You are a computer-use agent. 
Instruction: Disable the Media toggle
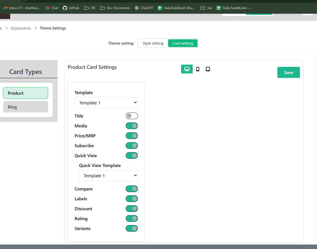pos(132,126)
